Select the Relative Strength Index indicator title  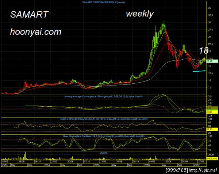(104, 119)
